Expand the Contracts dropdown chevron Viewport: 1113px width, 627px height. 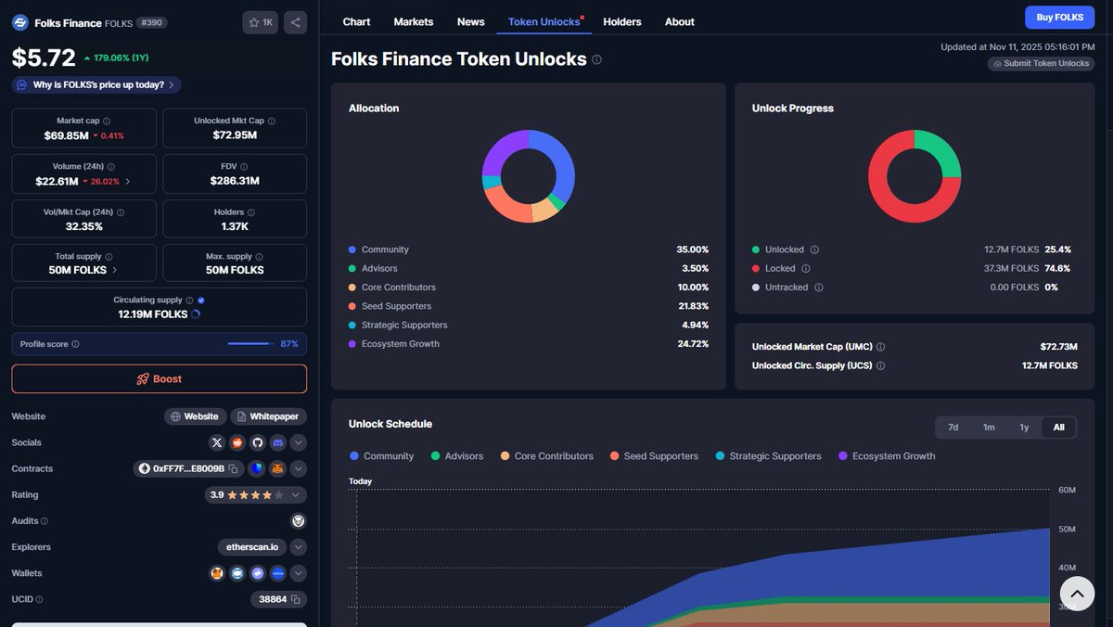click(x=299, y=468)
